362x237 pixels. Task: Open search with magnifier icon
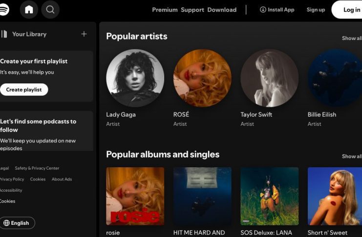(x=50, y=9)
